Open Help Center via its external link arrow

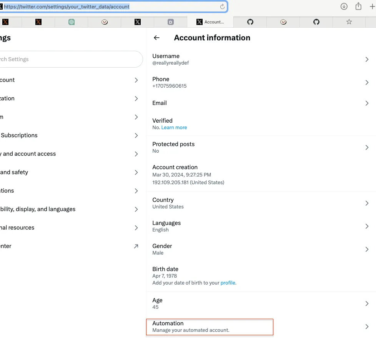tap(136, 246)
